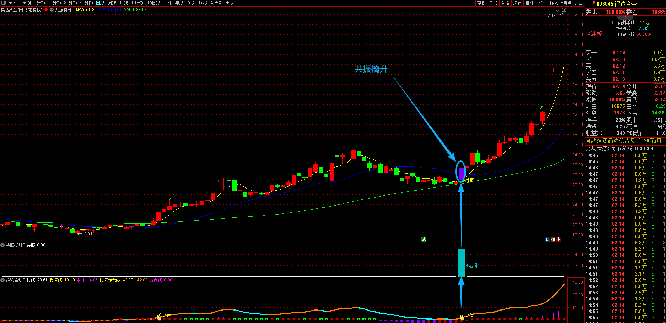Open the 共振擒升Z indicator dropdown circle
The image size is (666, 323).
point(52,10)
